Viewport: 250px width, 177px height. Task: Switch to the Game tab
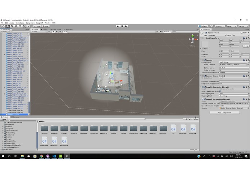pos(44,29)
